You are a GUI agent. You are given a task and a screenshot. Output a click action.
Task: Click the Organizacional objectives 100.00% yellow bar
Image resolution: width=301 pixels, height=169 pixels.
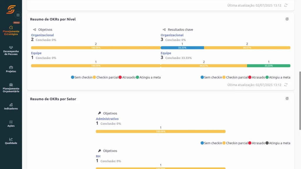(96, 48)
